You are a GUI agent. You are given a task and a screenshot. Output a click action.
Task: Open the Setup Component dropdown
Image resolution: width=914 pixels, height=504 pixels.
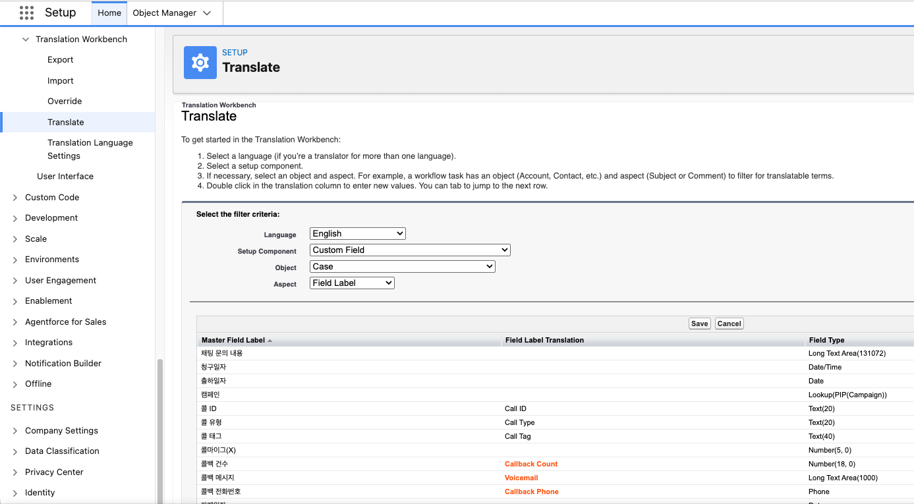(x=409, y=250)
